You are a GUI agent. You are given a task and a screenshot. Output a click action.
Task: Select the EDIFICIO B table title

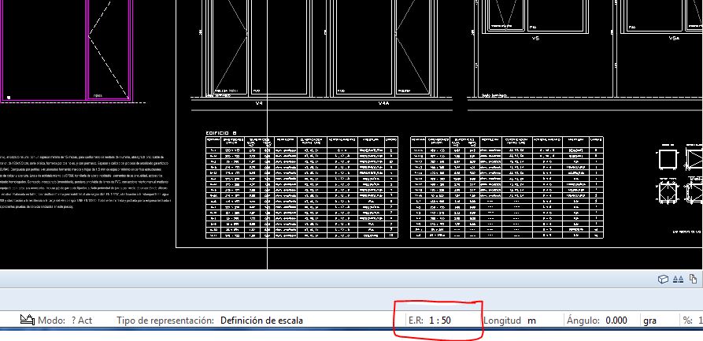tap(220, 133)
